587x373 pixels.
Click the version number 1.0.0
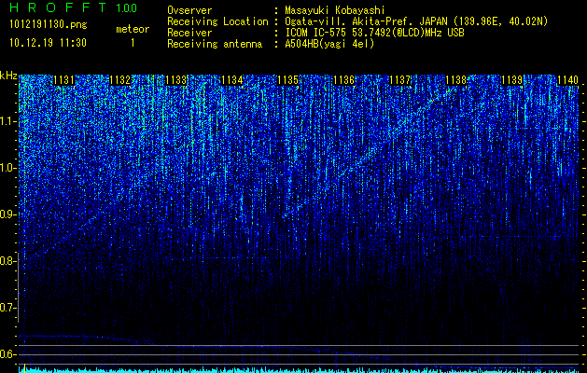(x=127, y=7)
